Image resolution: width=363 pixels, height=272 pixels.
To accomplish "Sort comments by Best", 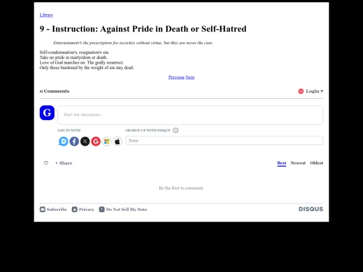I will (282, 163).
